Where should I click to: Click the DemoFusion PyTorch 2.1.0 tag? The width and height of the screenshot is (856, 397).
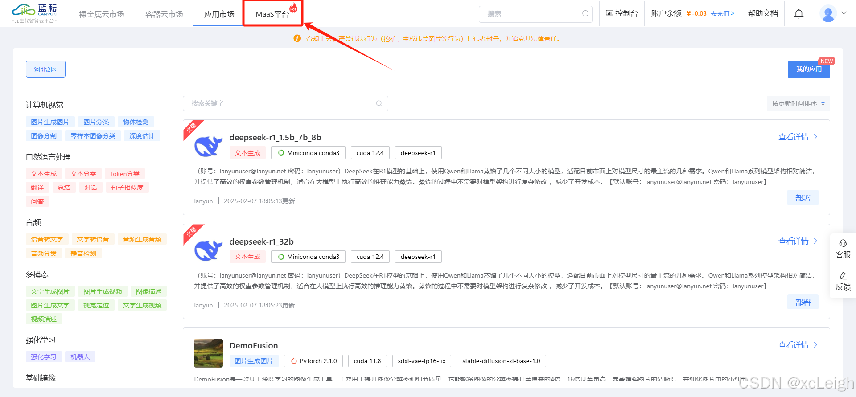click(313, 361)
